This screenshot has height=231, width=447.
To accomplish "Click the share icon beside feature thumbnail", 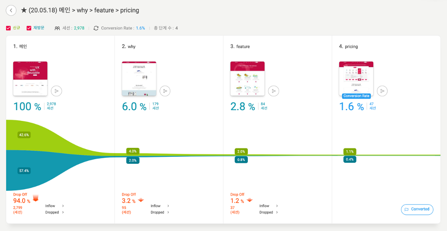I will [274, 91].
